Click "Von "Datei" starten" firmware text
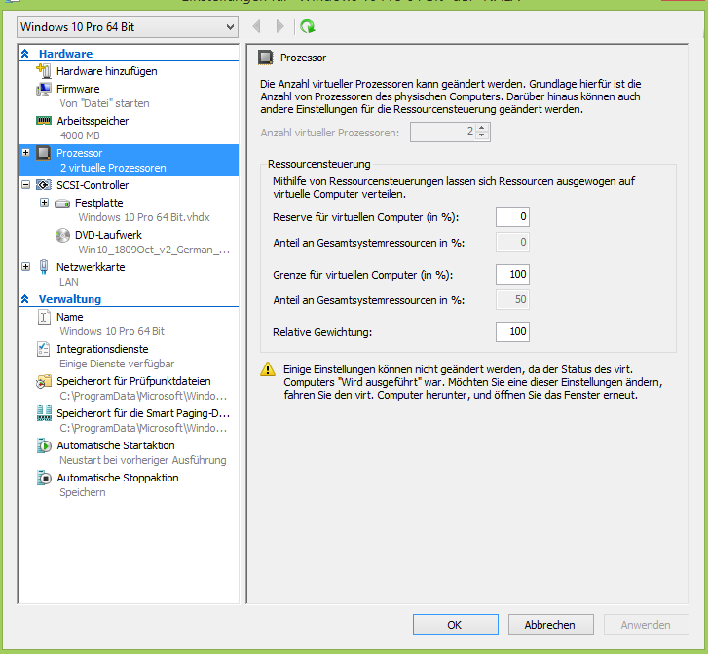Screen dimensions: 708x654 click(104, 103)
